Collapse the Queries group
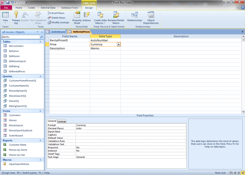The width and height of the screenshot is (245, 175). tap(41, 76)
